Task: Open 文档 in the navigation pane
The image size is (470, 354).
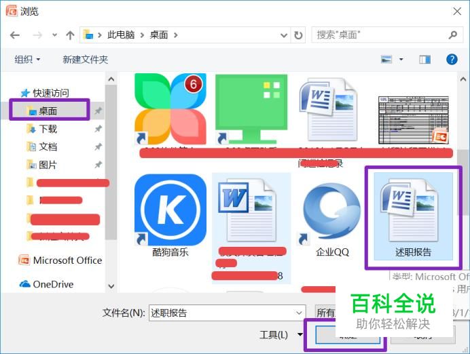Action: (x=42, y=146)
